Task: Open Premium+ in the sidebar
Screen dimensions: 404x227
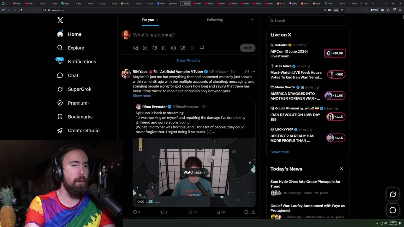Action: point(74,103)
